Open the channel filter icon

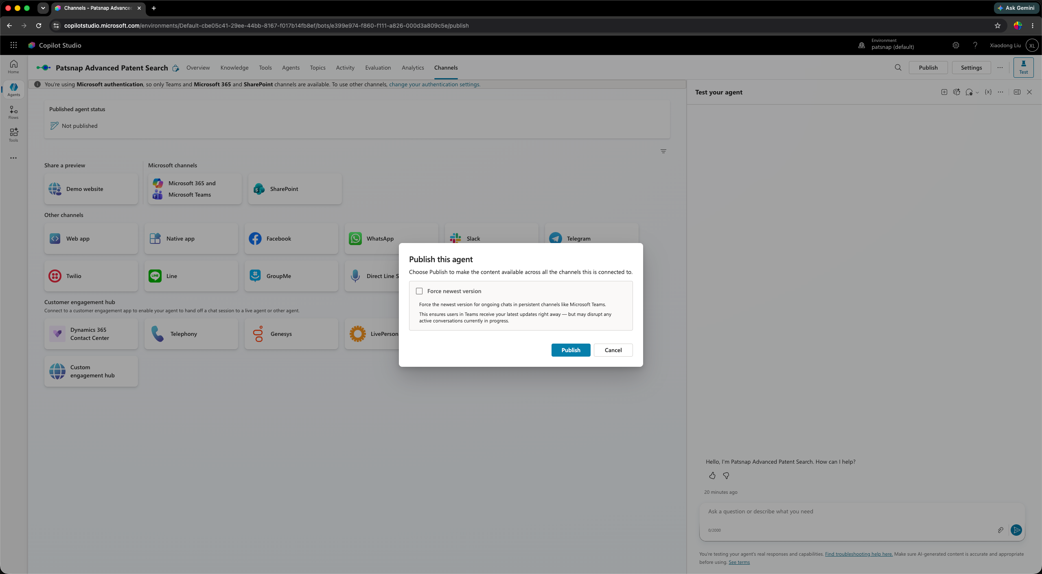tap(663, 151)
